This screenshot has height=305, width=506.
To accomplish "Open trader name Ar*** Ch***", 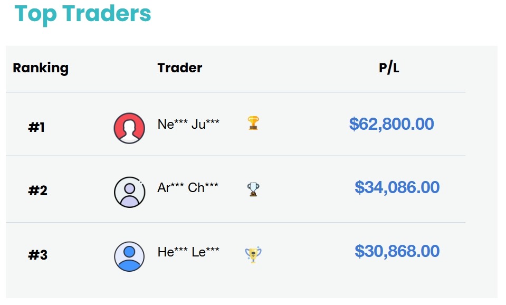I will click(x=188, y=187).
